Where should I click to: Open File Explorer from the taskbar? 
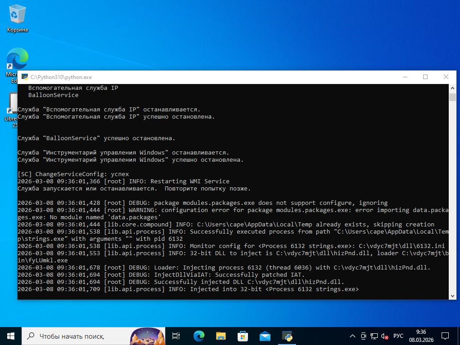coord(221,336)
